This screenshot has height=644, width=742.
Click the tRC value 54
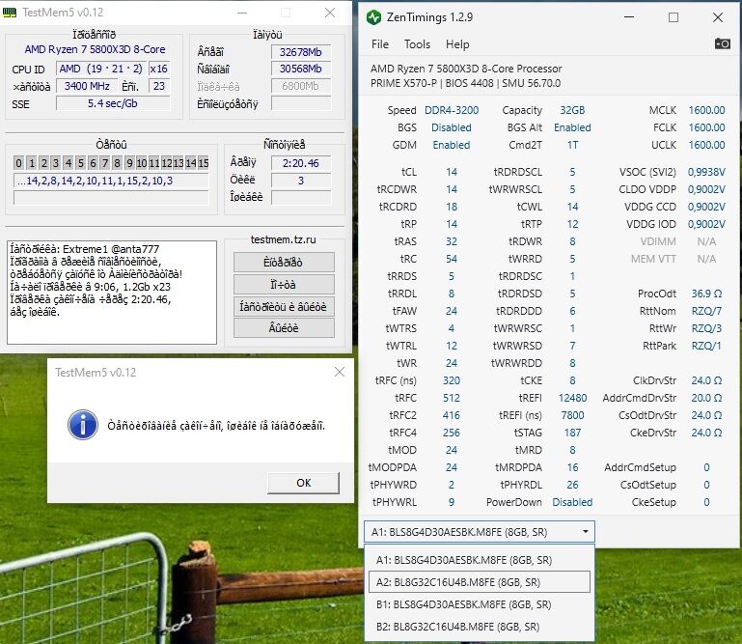pyautogui.click(x=452, y=259)
